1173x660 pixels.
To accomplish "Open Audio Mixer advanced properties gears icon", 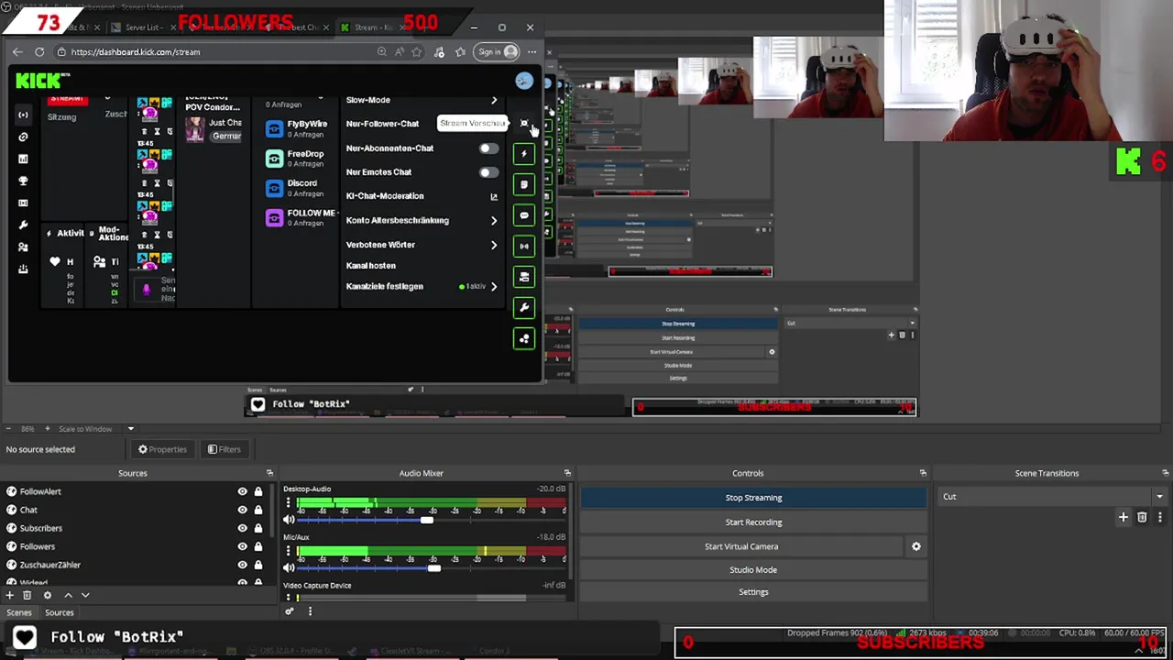I will click(x=290, y=611).
